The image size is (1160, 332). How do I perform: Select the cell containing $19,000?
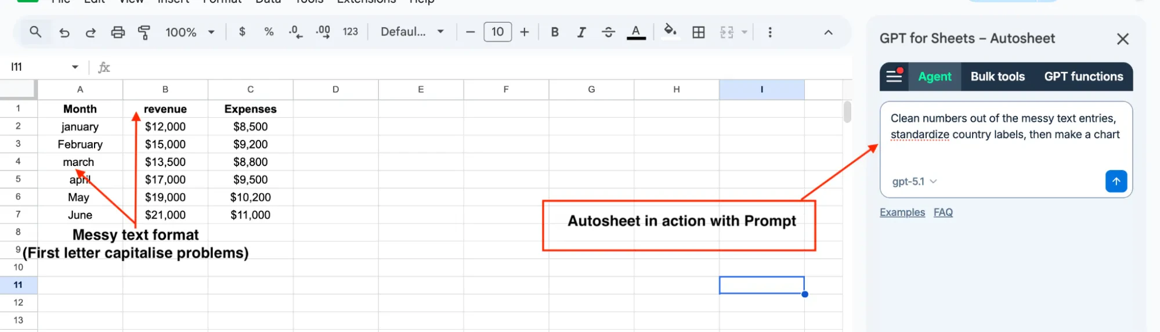coord(165,197)
